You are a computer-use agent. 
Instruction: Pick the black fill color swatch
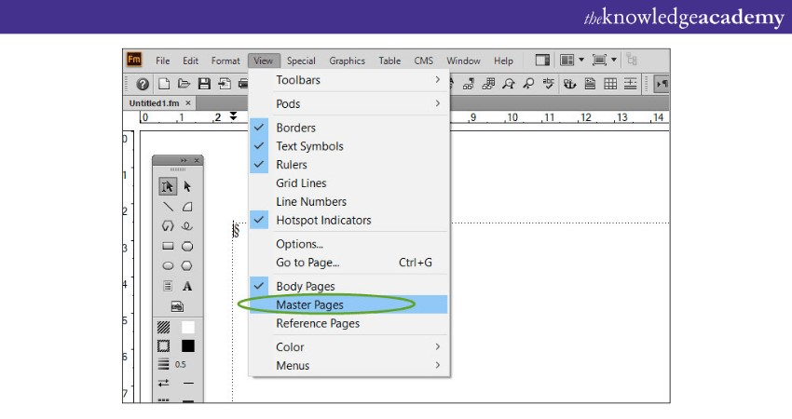(188, 345)
